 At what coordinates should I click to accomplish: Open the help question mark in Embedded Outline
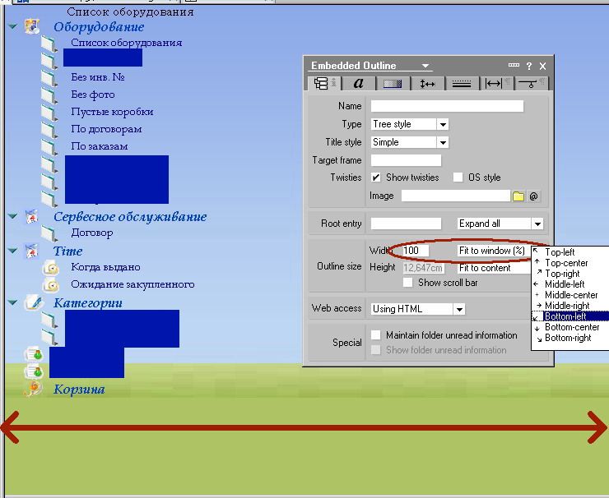tap(529, 66)
